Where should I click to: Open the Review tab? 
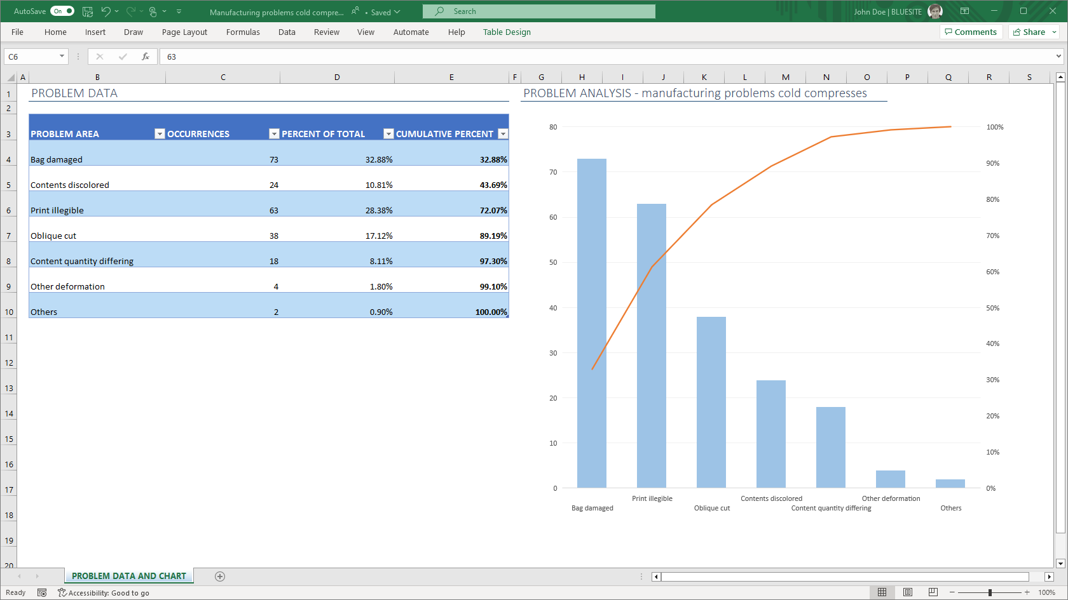tap(327, 32)
